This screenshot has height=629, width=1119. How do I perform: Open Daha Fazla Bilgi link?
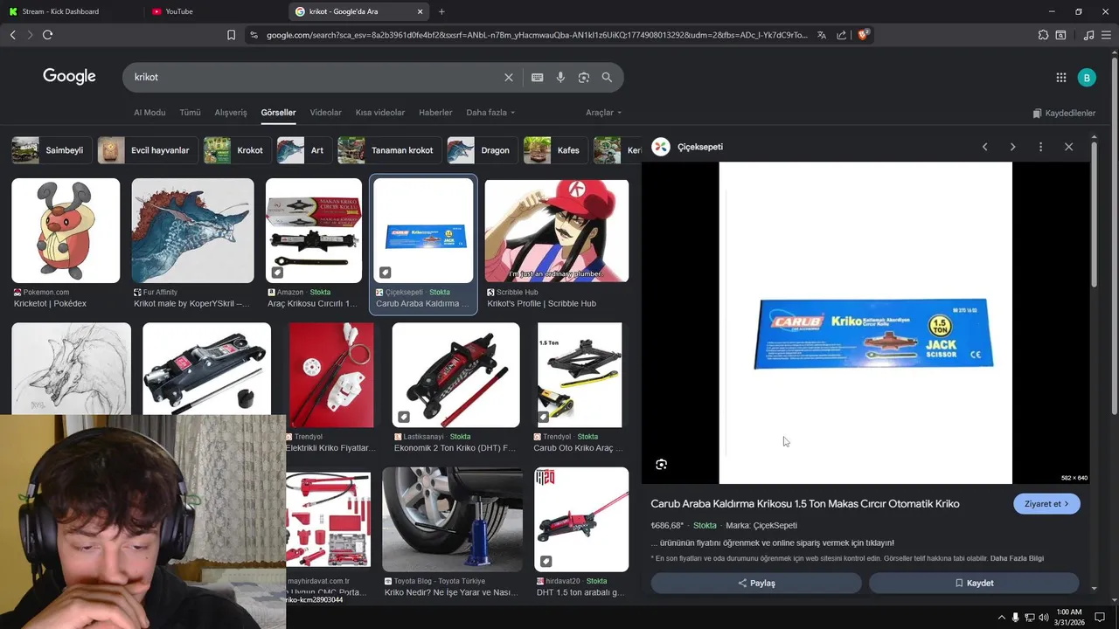pos(1017,558)
